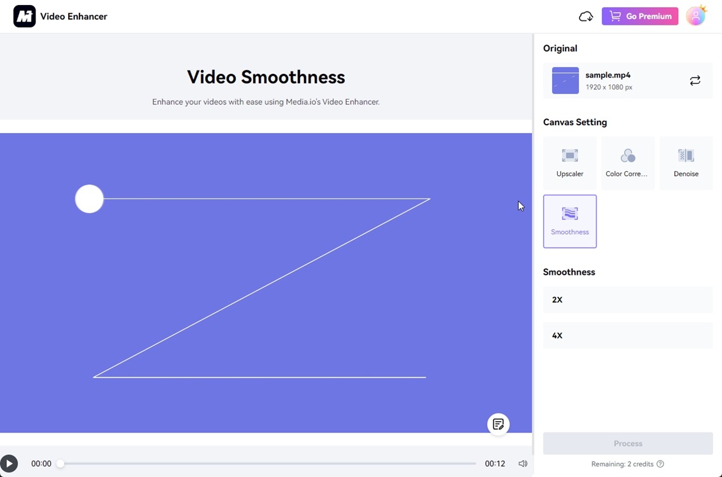Click the Media.io logo

24,16
